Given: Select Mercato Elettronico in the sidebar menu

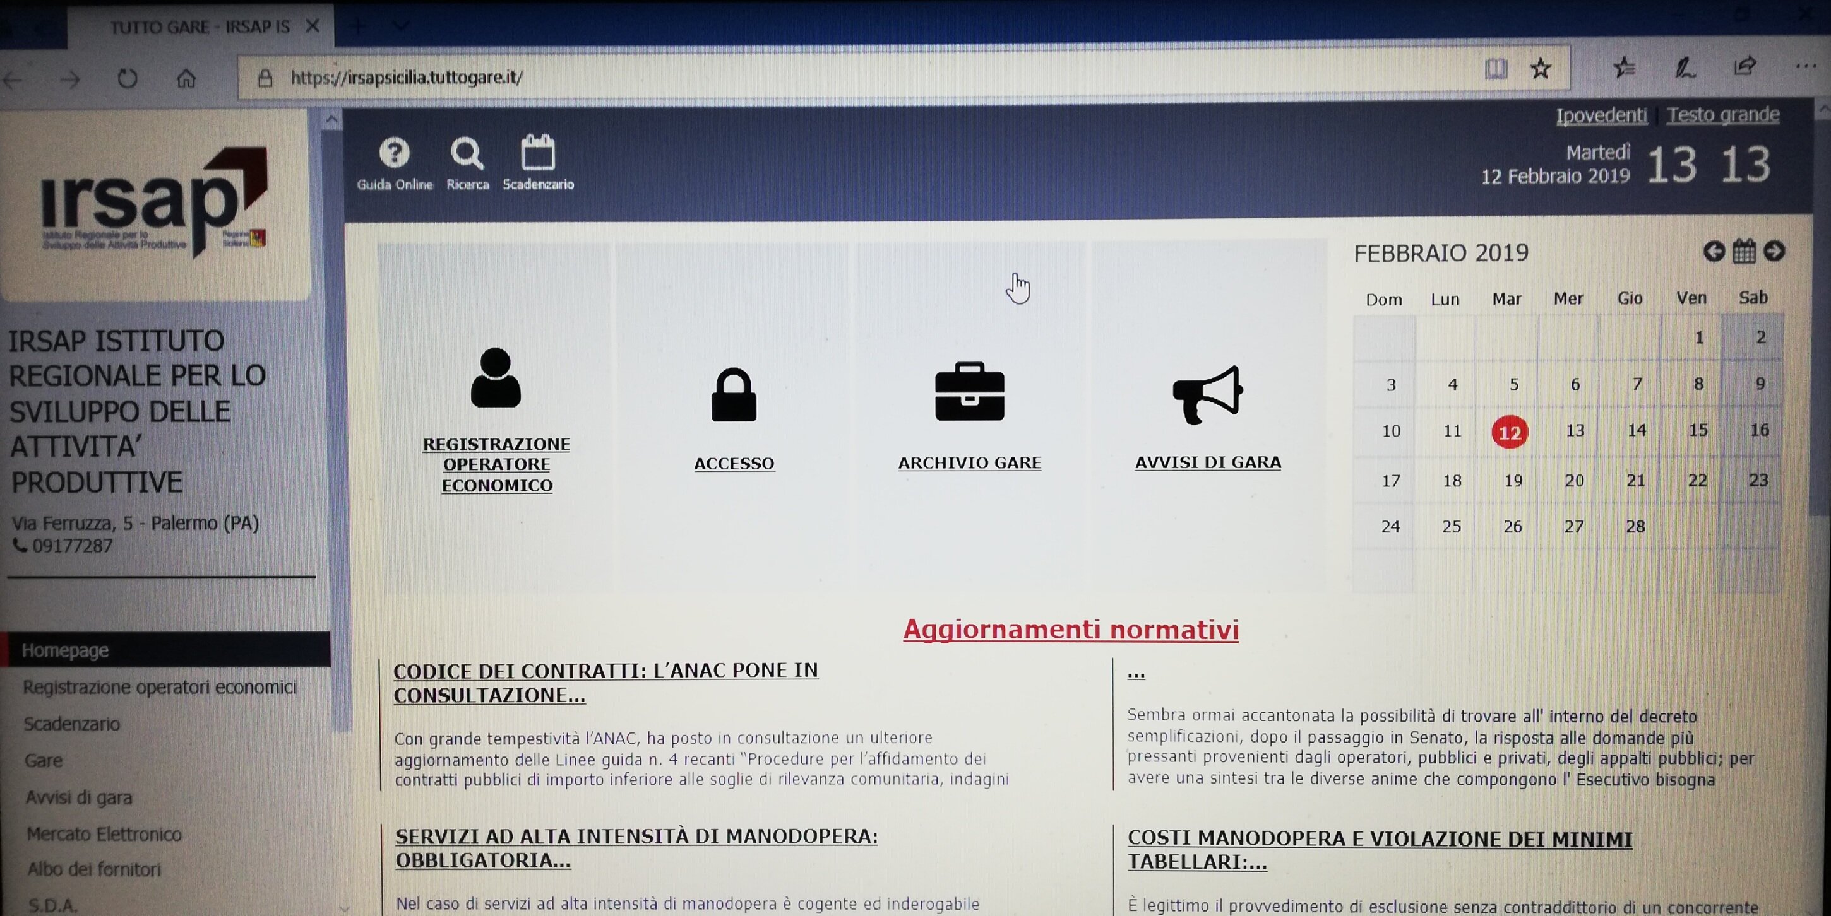Looking at the screenshot, I should click(x=102, y=835).
